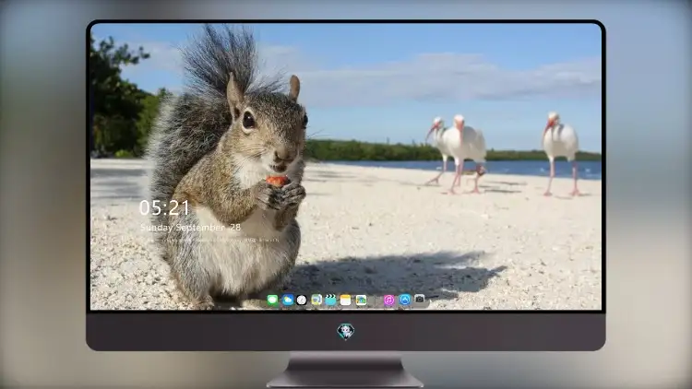Launch the pink iTunes music app
The image size is (692, 389).
pyautogui.click(x=389, y=301)
